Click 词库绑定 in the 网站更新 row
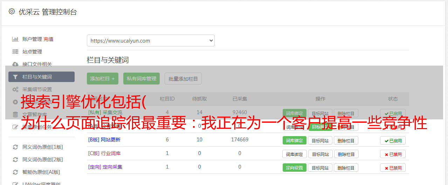 point(295,140)
